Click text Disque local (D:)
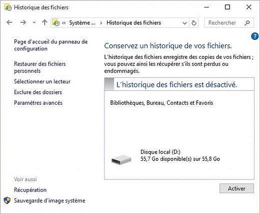Image resolution: width=260 pixels, height=214 pixels. pyautogui.click(x=160, y=152)
